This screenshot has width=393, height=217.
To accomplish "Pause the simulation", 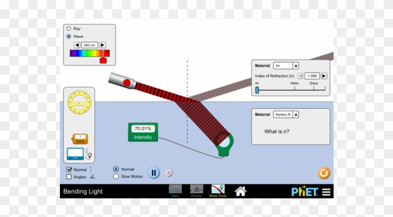I will (x=153, y=173).
